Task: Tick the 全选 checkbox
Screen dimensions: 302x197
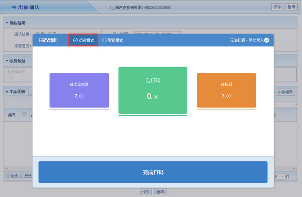Action: pos(7,176)
